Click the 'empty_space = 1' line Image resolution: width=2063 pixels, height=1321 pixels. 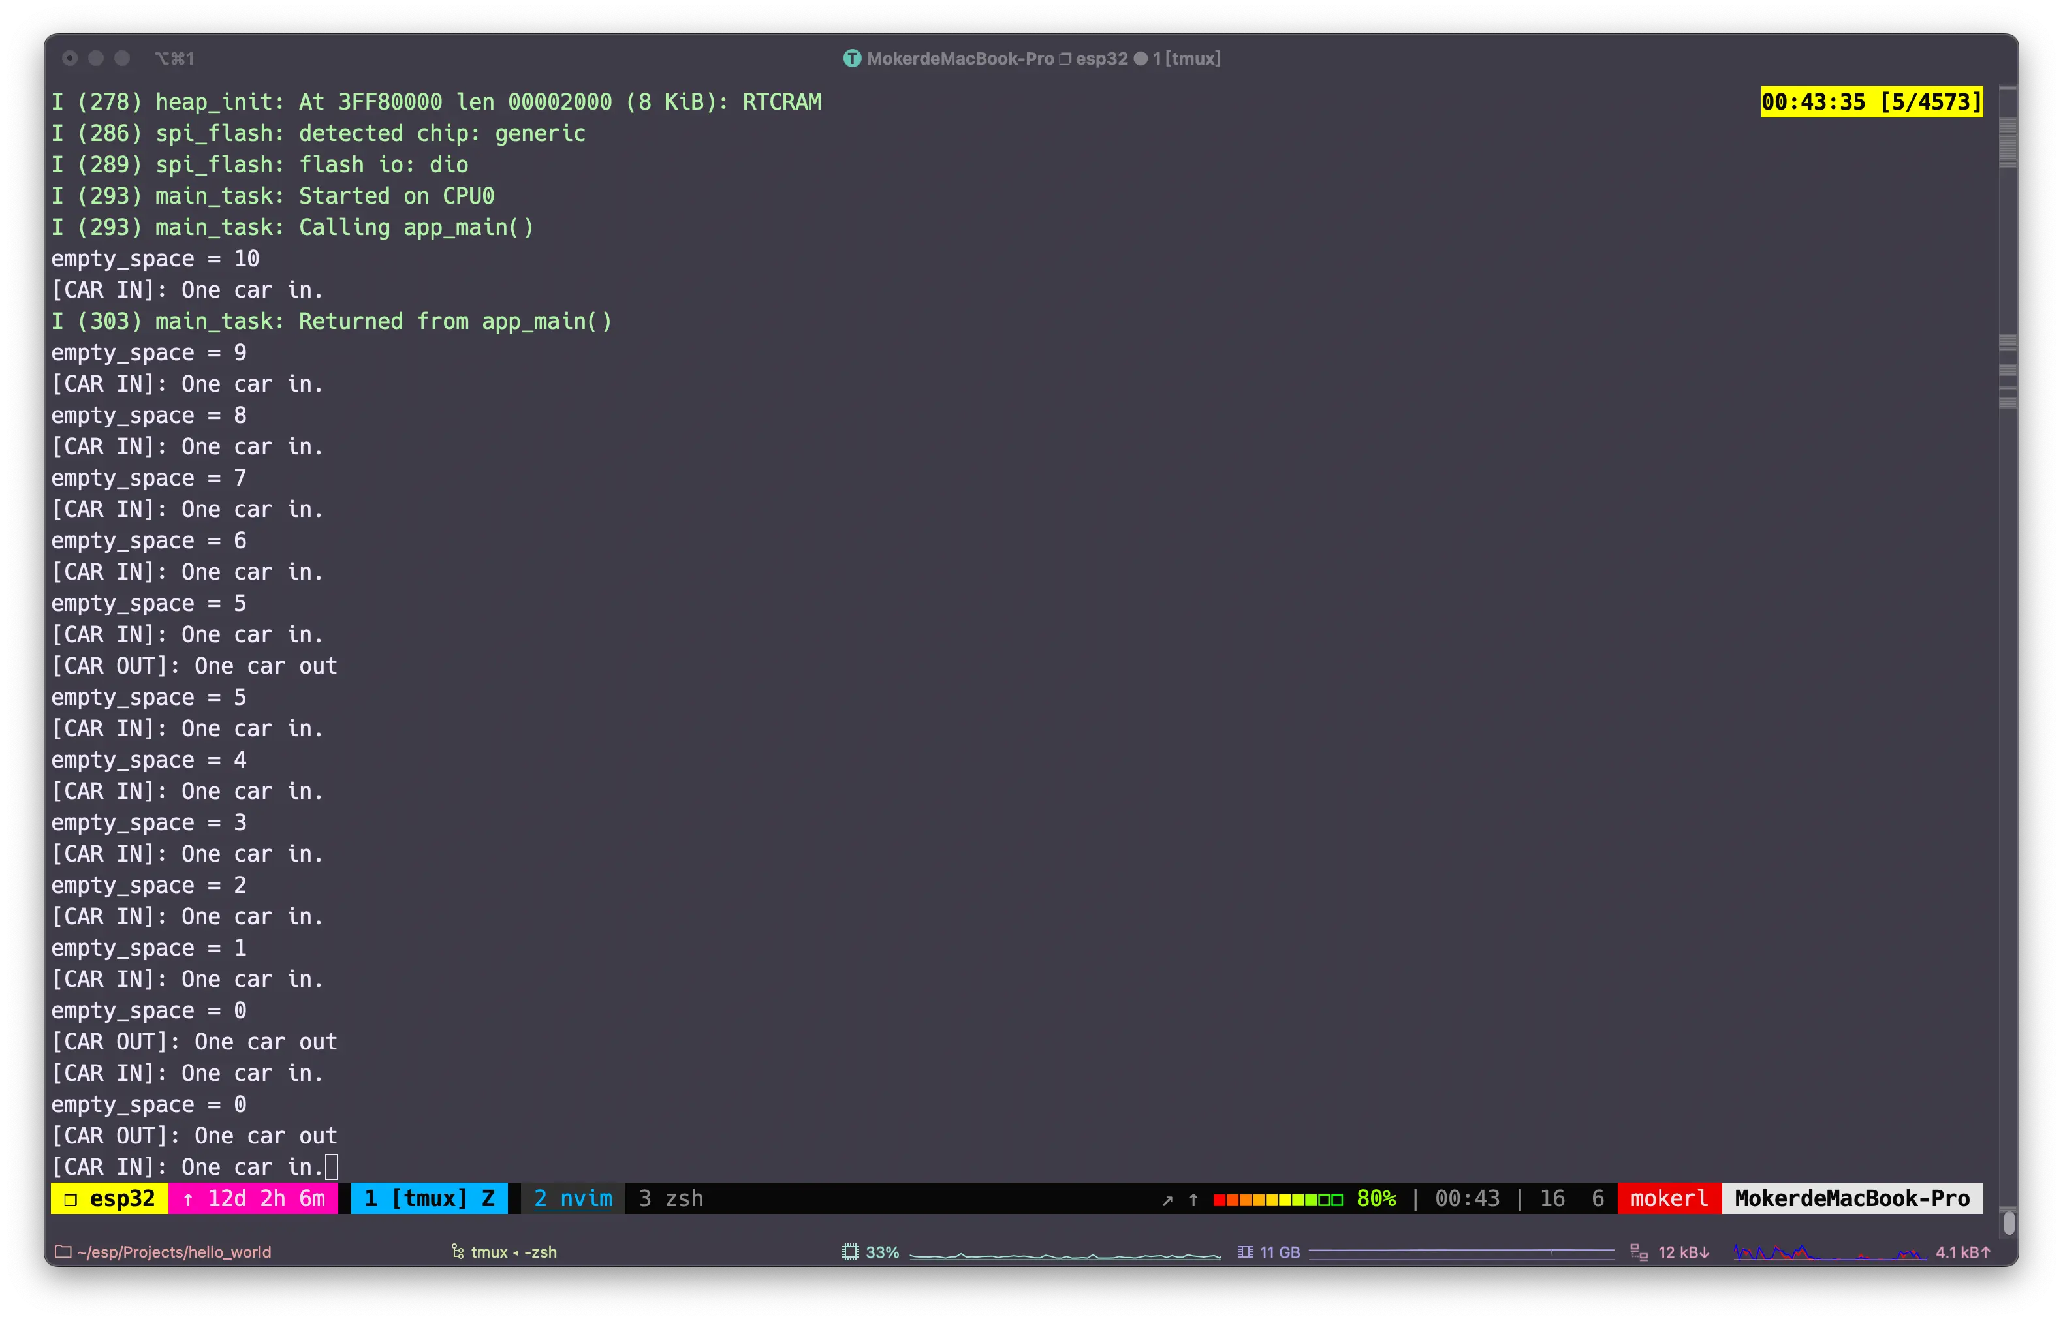150,948
